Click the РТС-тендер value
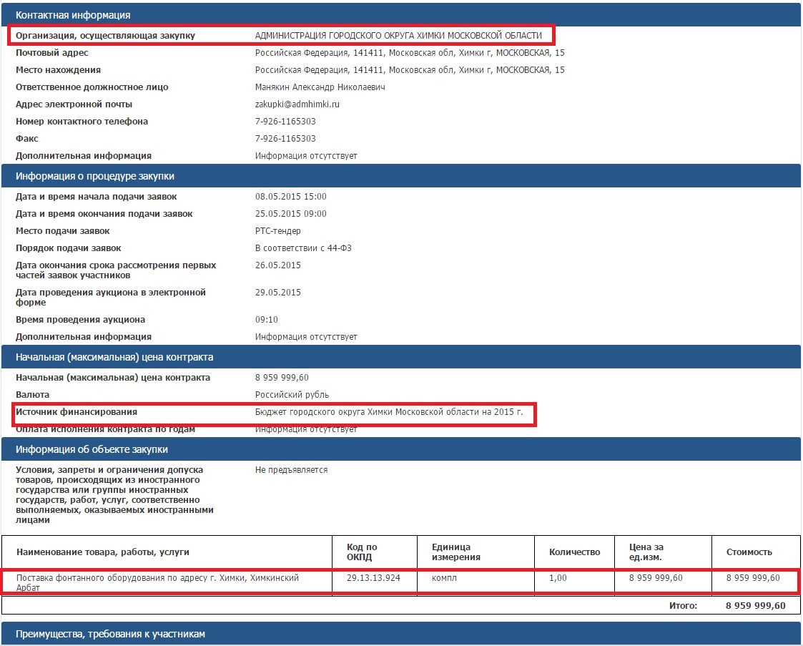The width and height of the screenshot is (803, 646). pos(277,231)
